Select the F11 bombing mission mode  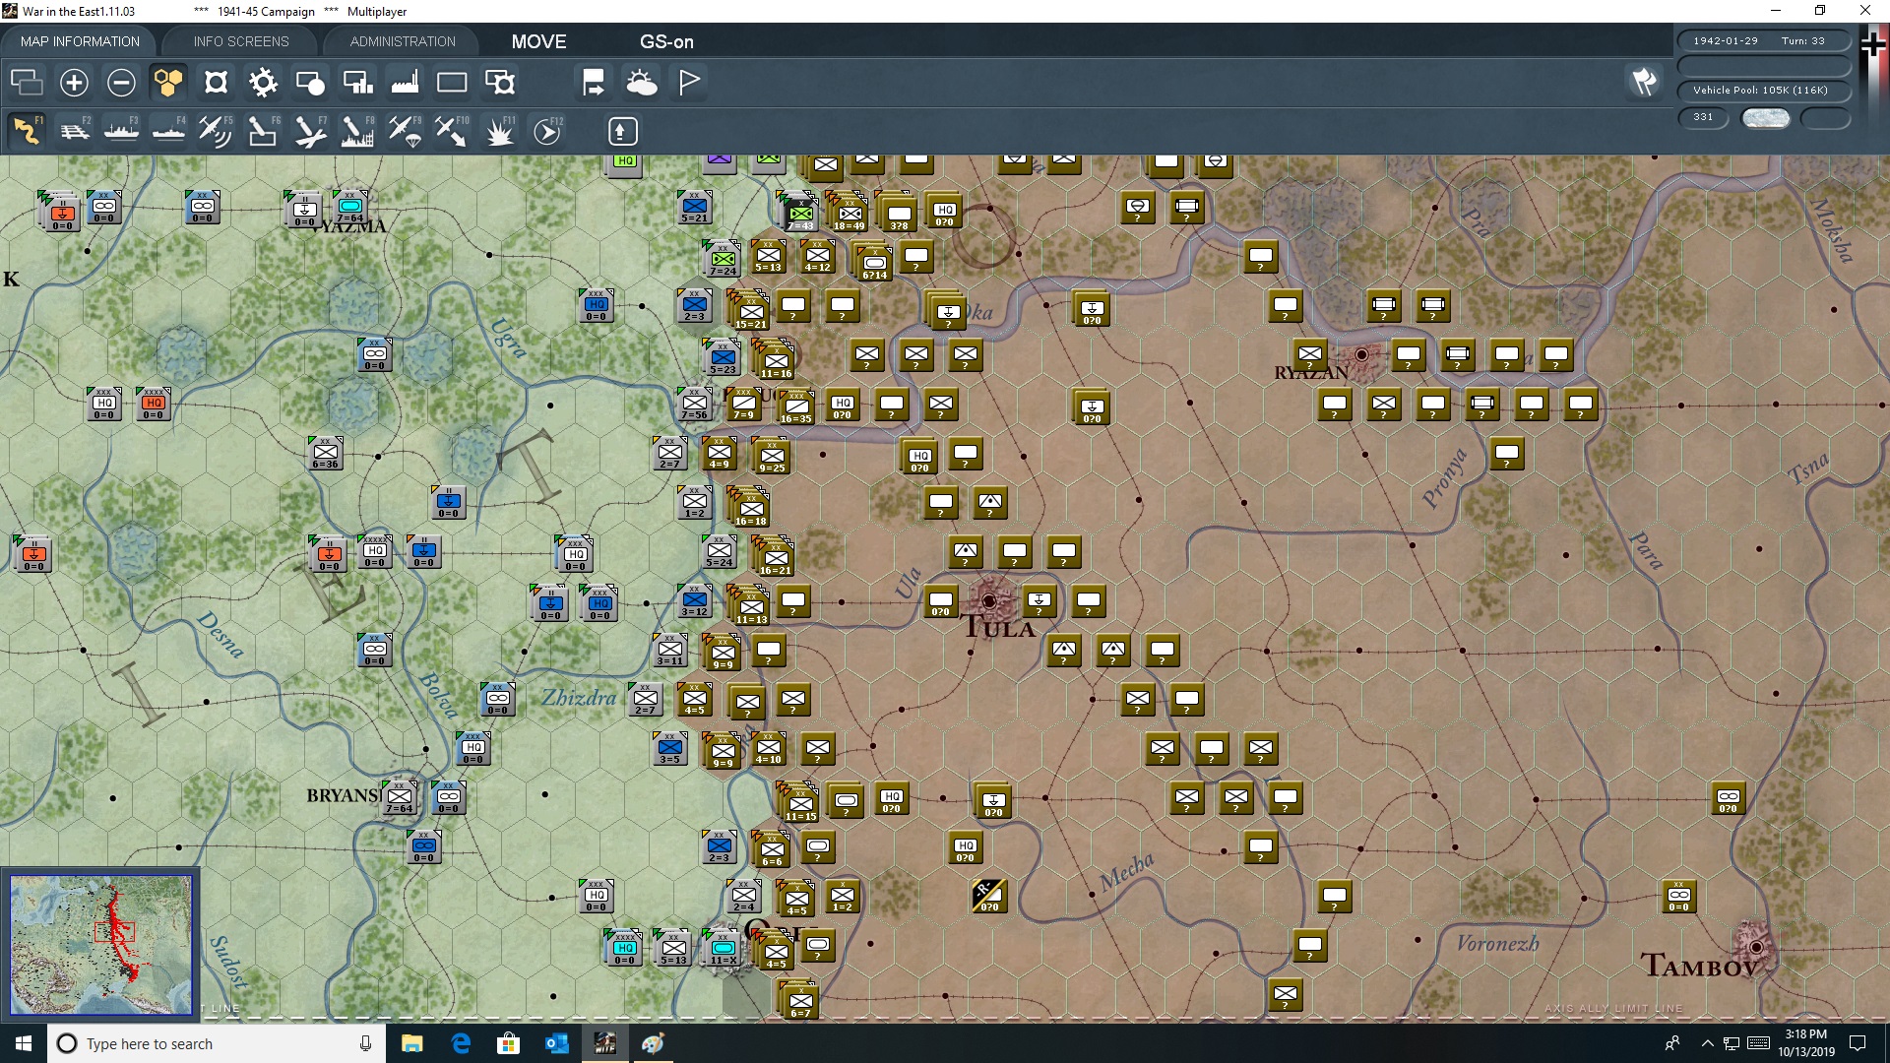[x=499, y=131]
